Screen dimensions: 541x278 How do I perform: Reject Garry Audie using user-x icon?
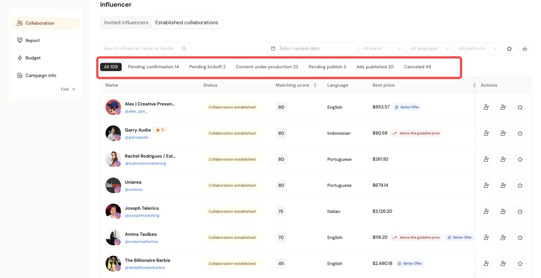coord(503,133)
